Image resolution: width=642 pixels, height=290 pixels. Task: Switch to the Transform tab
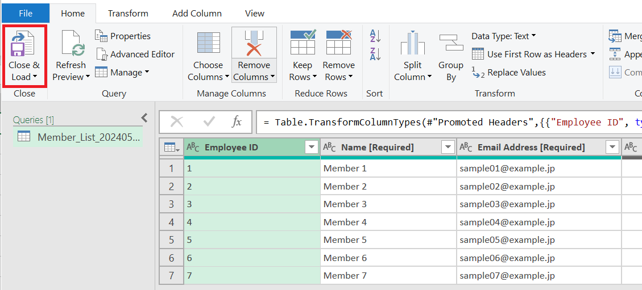(128, 13)
